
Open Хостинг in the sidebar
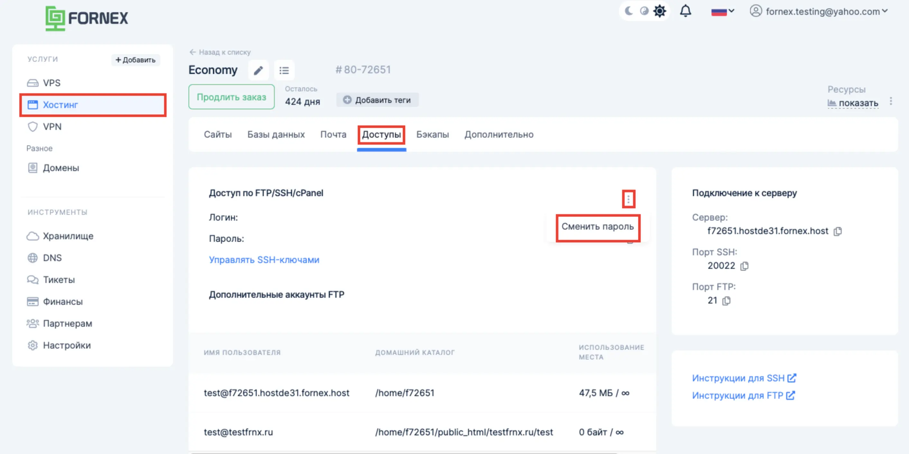pos(92,105)
